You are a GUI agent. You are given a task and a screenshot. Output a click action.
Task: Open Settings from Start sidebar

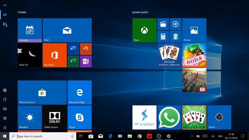(5, 118)
